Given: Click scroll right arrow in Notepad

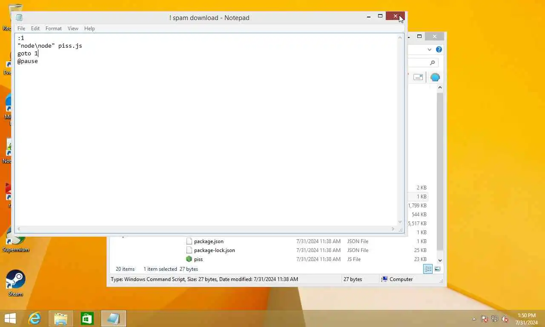Looking at the screenshot, I should [393, 229].
